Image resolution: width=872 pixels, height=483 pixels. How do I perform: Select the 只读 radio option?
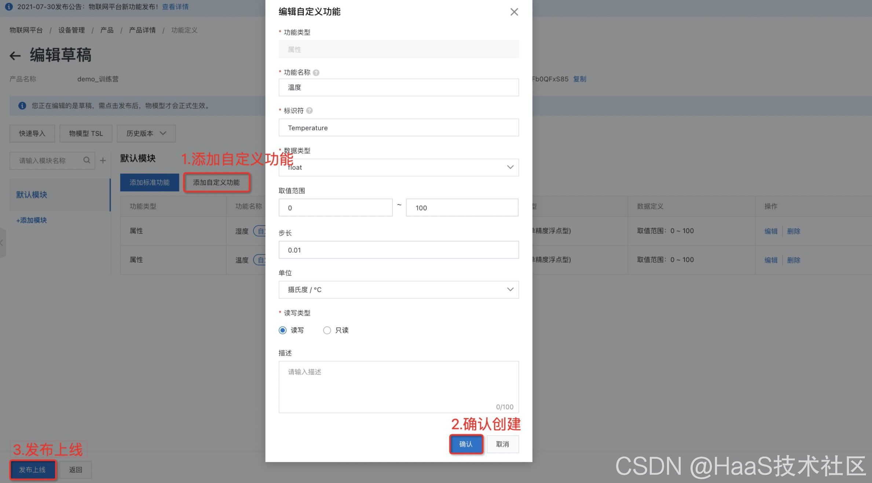pos(327,330)
